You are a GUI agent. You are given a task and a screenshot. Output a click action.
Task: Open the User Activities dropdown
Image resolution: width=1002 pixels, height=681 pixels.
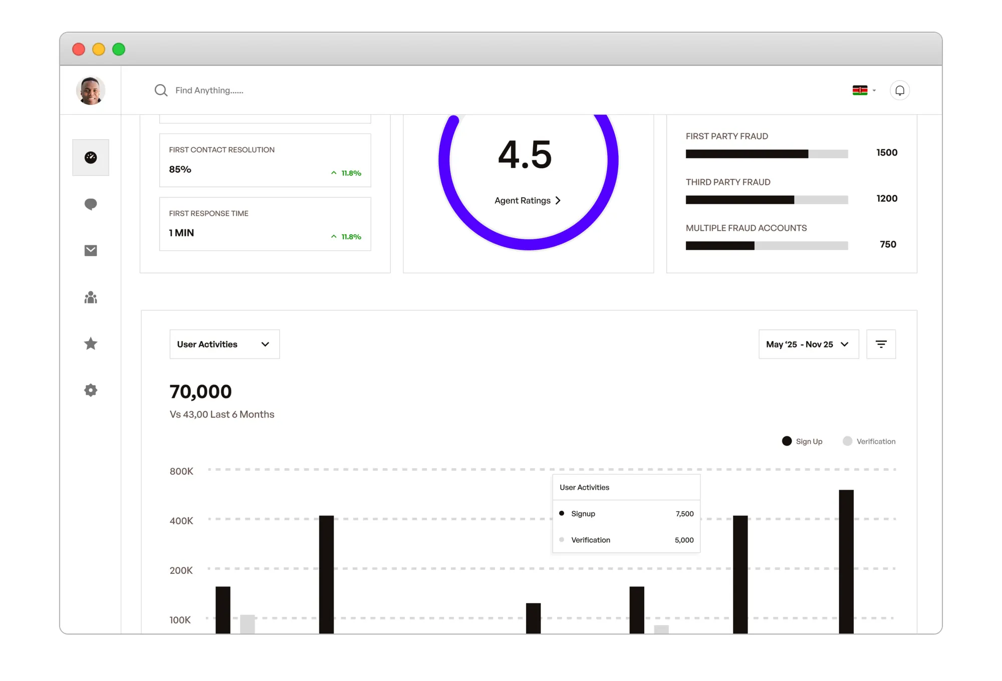pyautogui.click(x=224, y=344)
